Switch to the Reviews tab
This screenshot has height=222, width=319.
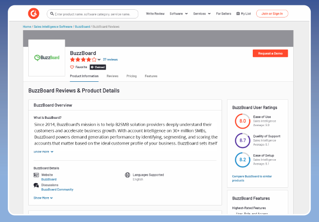(x=113, y=76)
